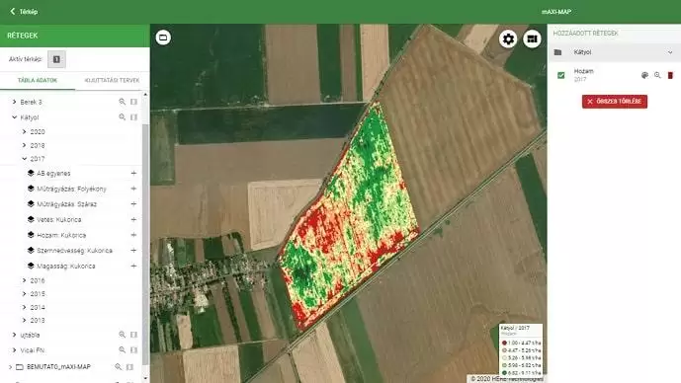Image resolution: width=681 pixels, height=383 pixels.
Task: Expand the 2013 year node
Action: (25, 320)
